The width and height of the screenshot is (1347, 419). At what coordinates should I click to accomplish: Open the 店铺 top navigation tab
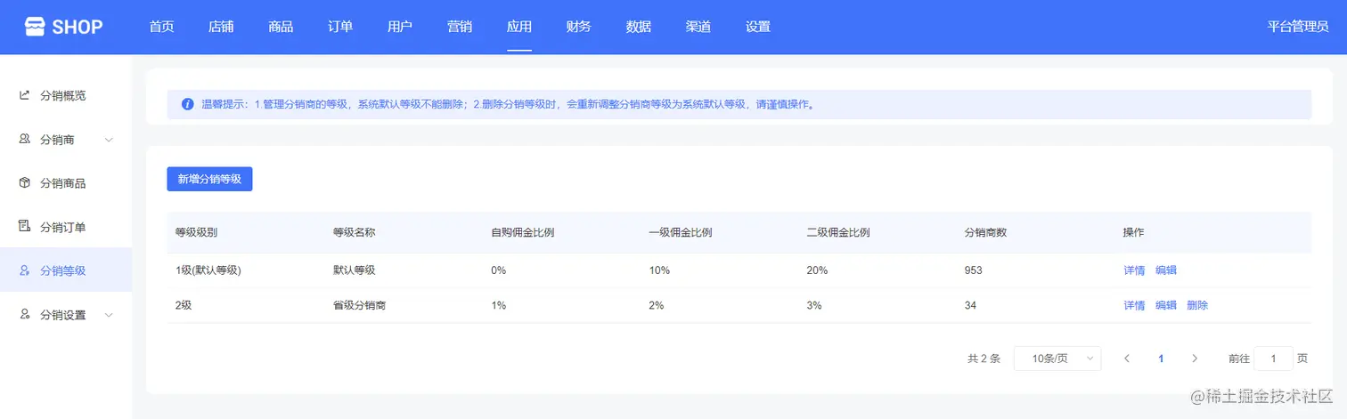pos(221,27)
